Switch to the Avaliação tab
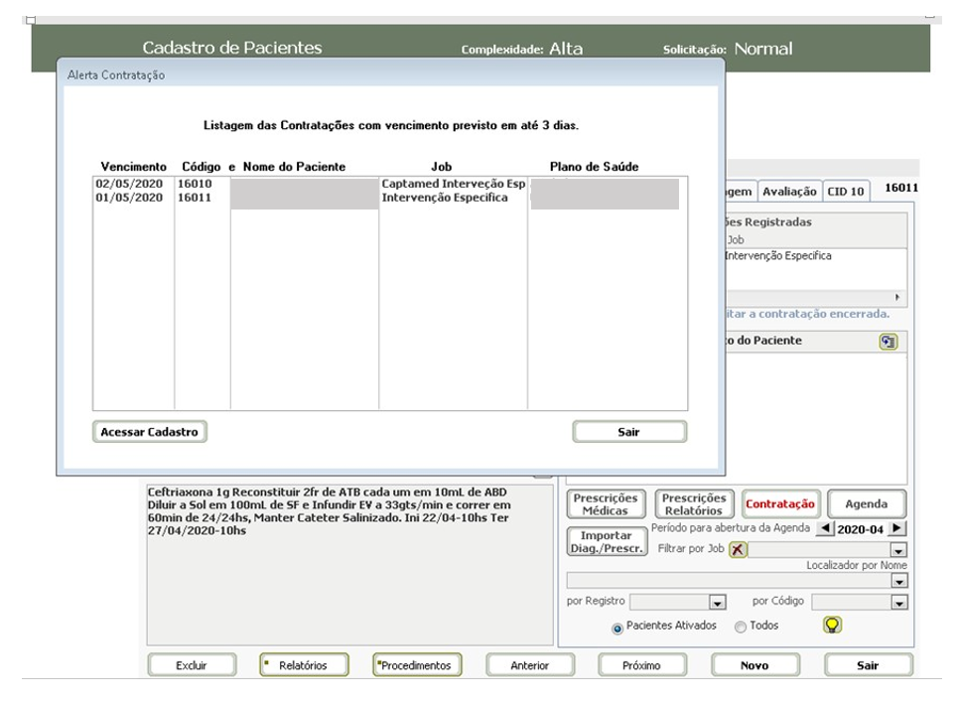The height and width of the screenshot is (705, 959). 789,192
